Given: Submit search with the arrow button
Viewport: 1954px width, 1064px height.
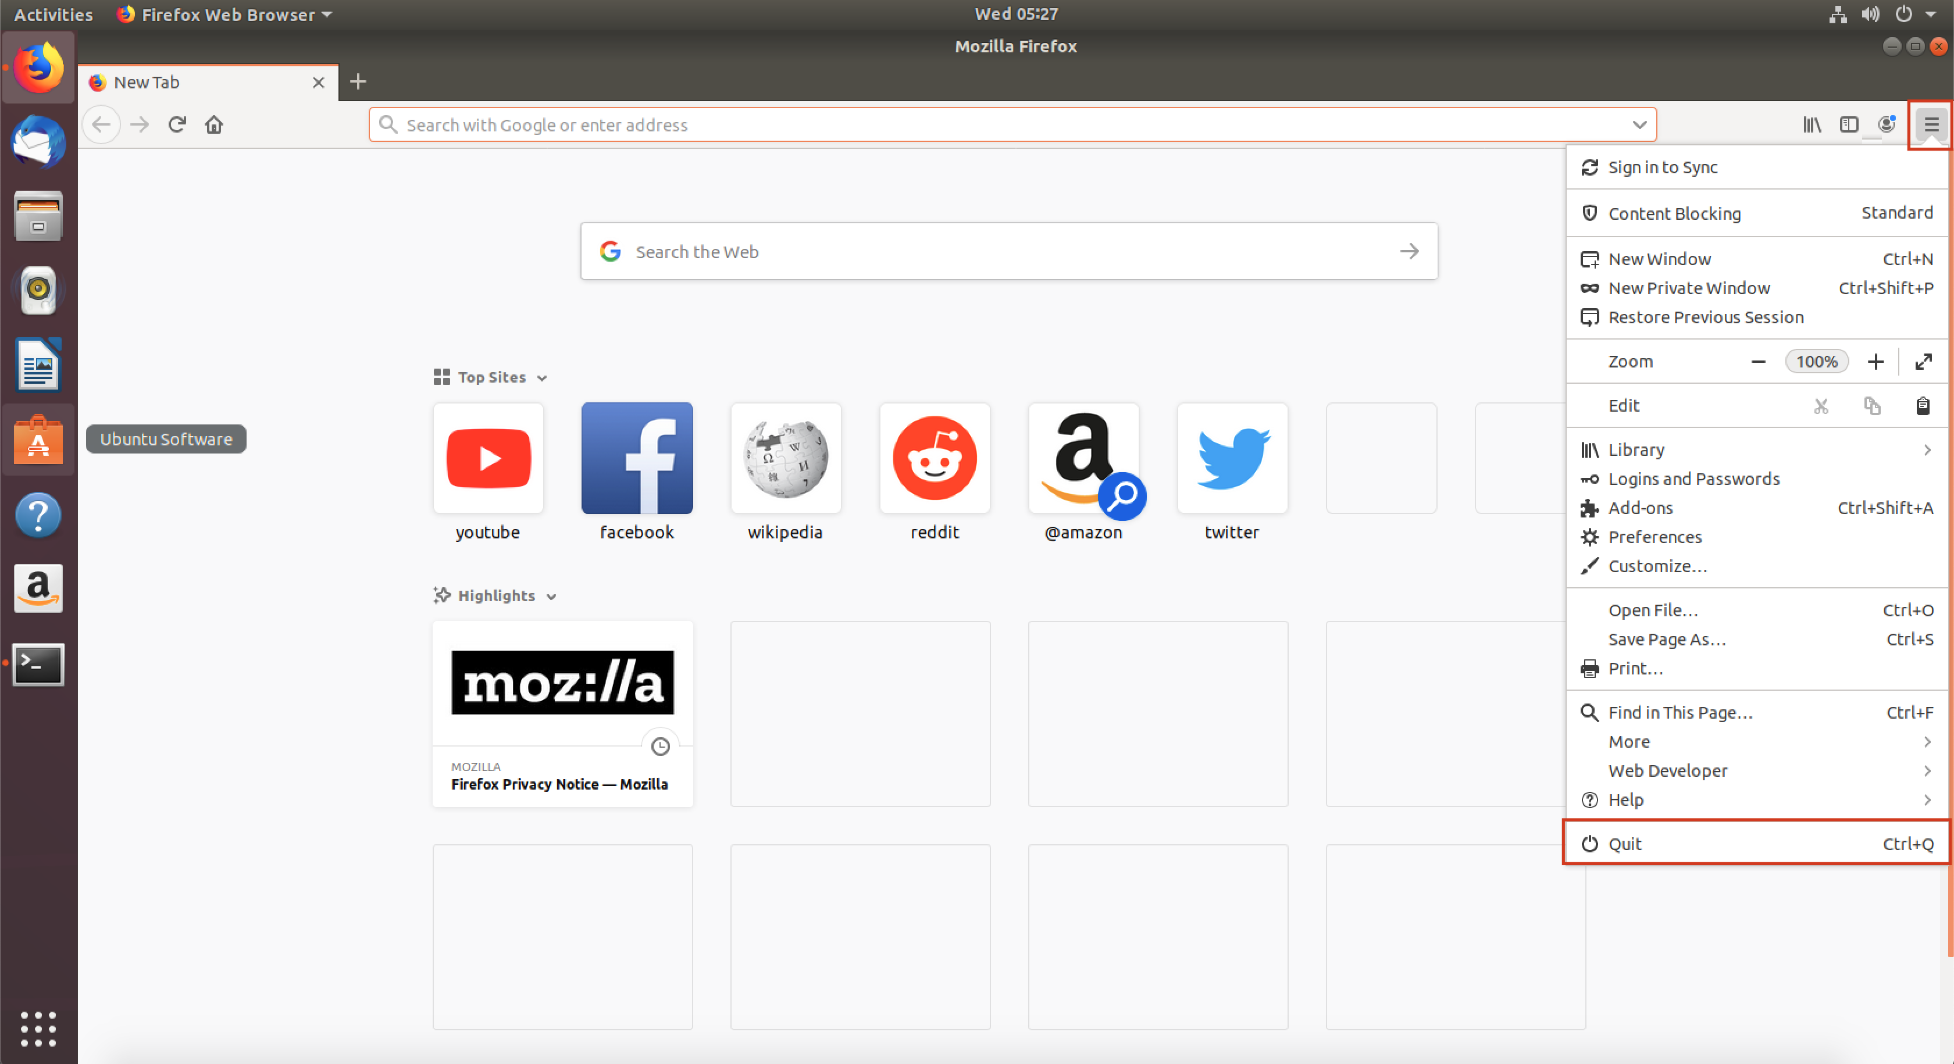Looking at the screenshot, I should pyautogui.click(x=1409, y=251).
